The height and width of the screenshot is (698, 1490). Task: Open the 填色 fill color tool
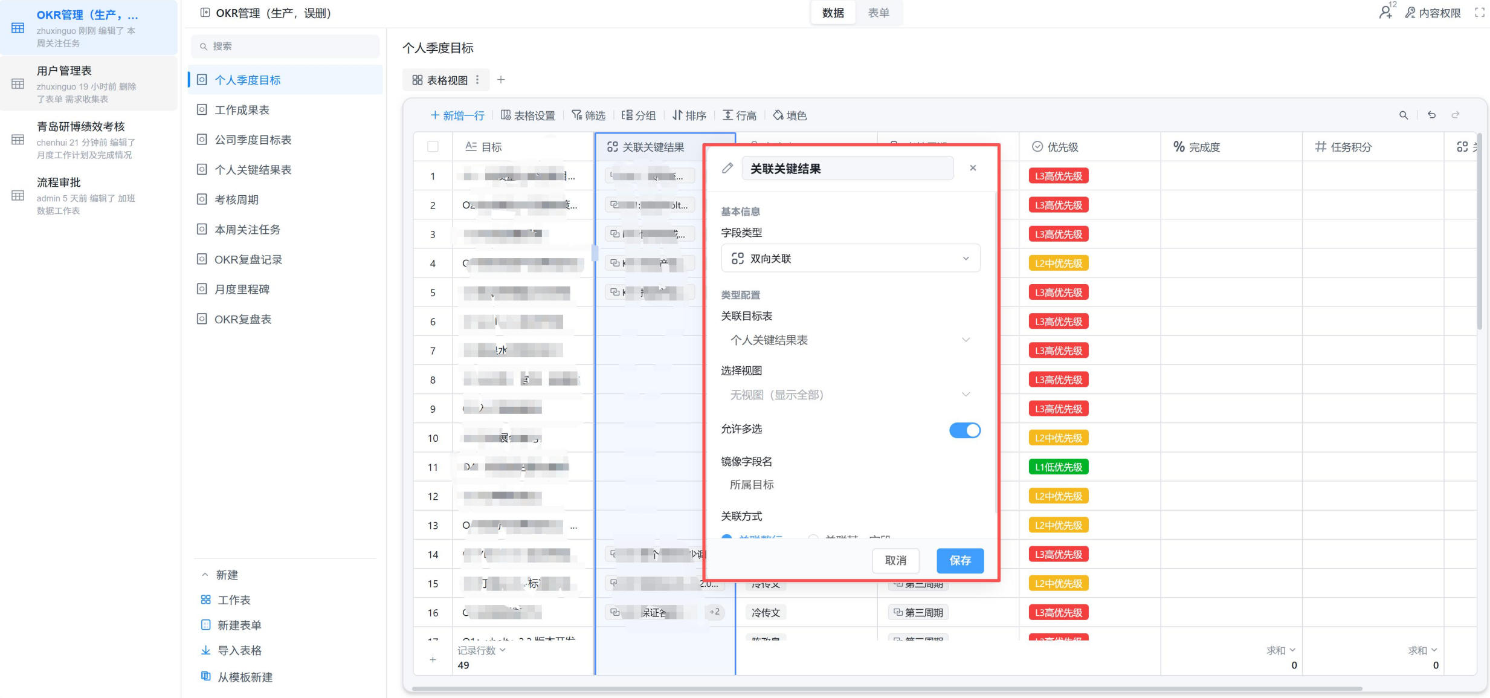tap(790, 115)
